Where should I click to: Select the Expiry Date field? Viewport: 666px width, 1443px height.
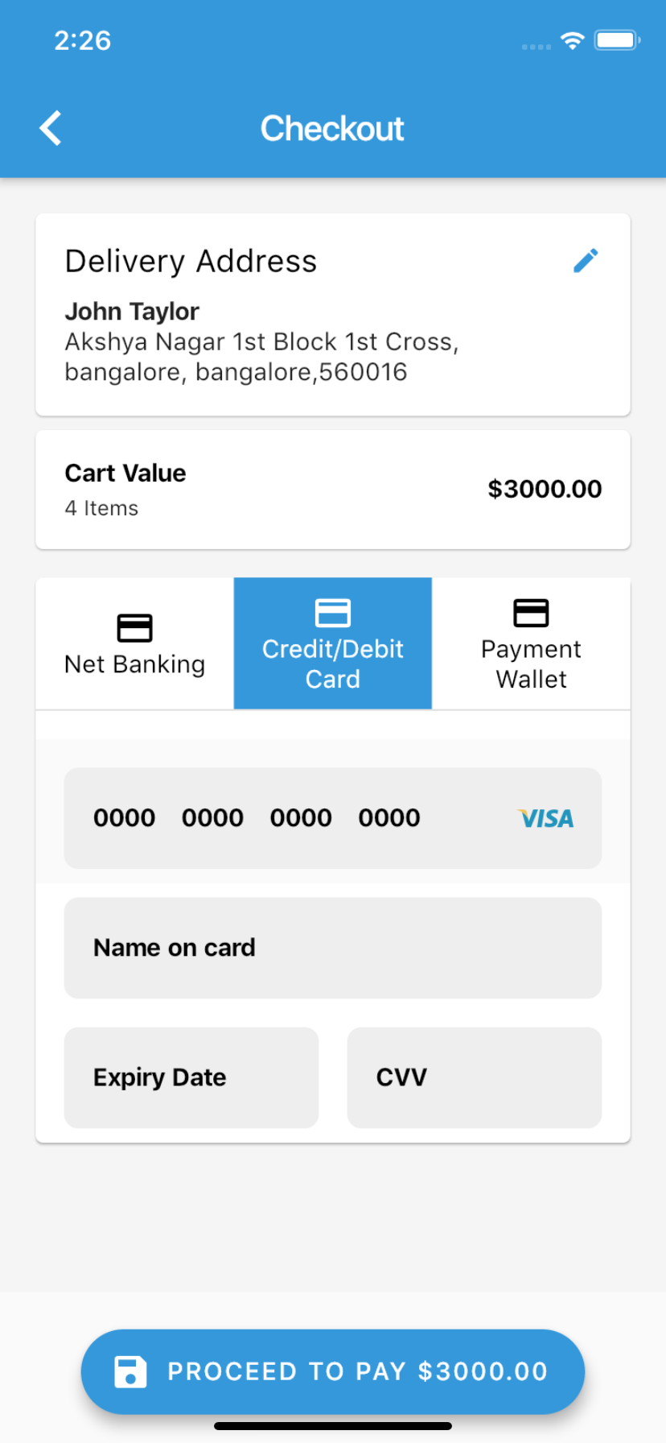[191, 1077]
